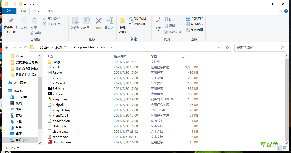This screenshot has height=153, width=291.
Task: Click the Delete (删除) X icon
Action: tap(98, 21)
